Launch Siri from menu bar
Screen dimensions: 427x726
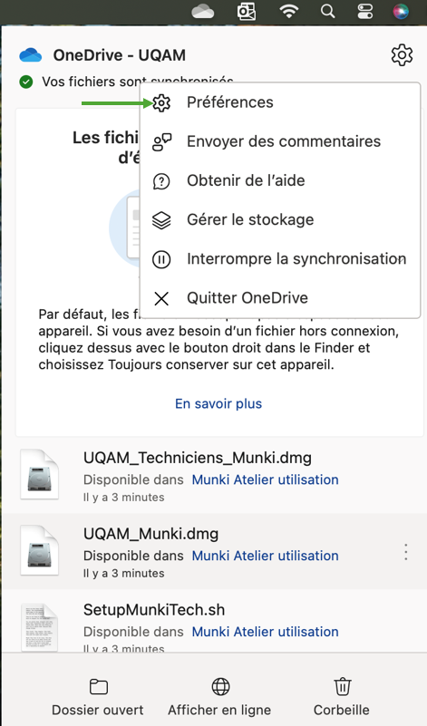[401, 11]
